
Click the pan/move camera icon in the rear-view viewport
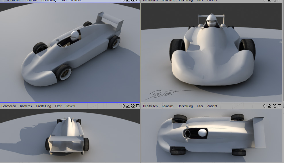click(123, 106)
